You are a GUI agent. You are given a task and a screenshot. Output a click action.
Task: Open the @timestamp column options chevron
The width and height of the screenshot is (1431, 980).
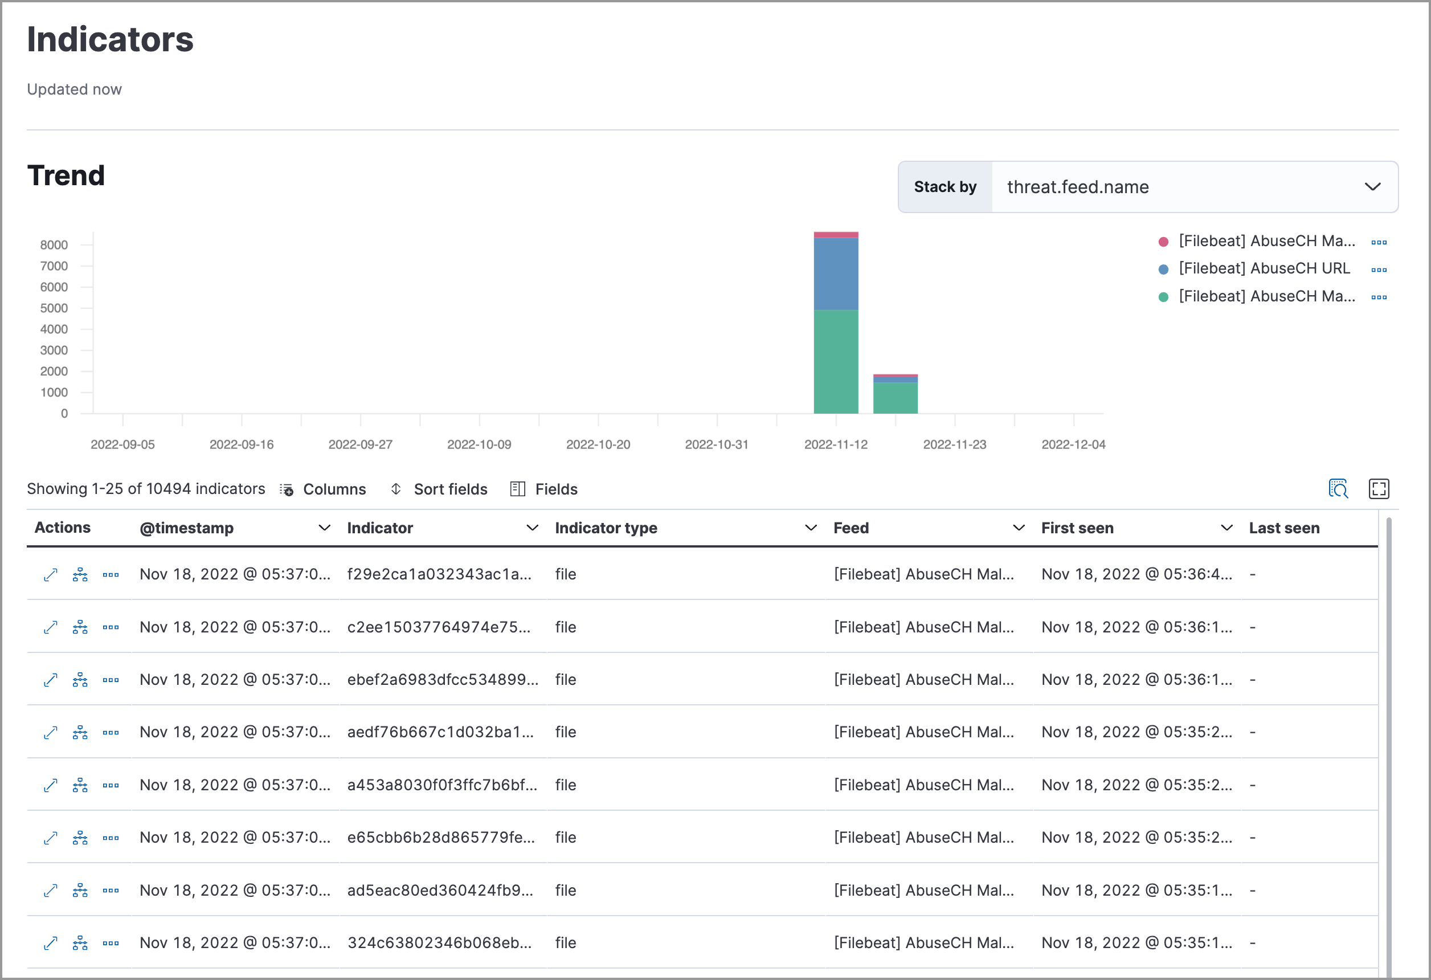coord(325,527)
